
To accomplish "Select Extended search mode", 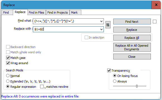I will (x=28, y=81).
